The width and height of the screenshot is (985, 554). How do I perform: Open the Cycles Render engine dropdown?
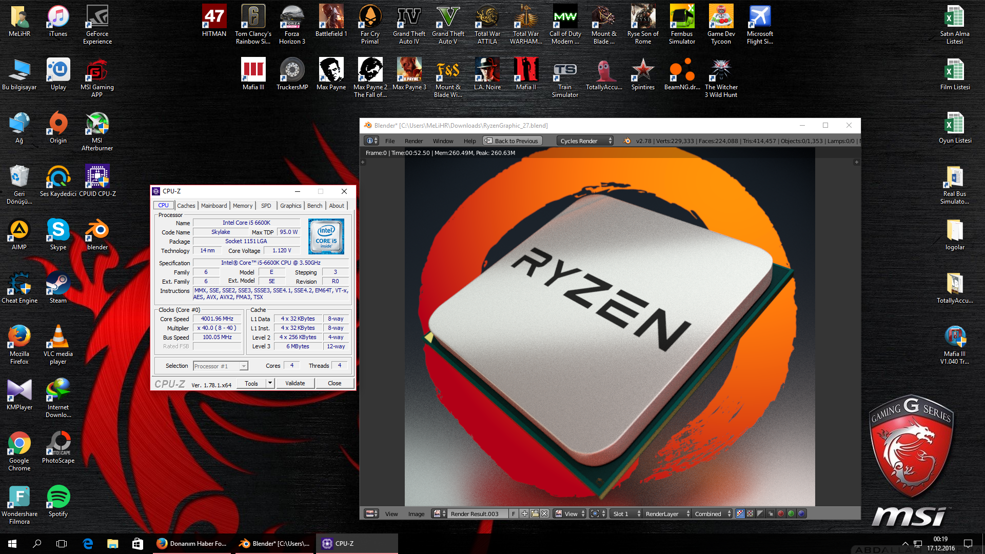point(585,141)
